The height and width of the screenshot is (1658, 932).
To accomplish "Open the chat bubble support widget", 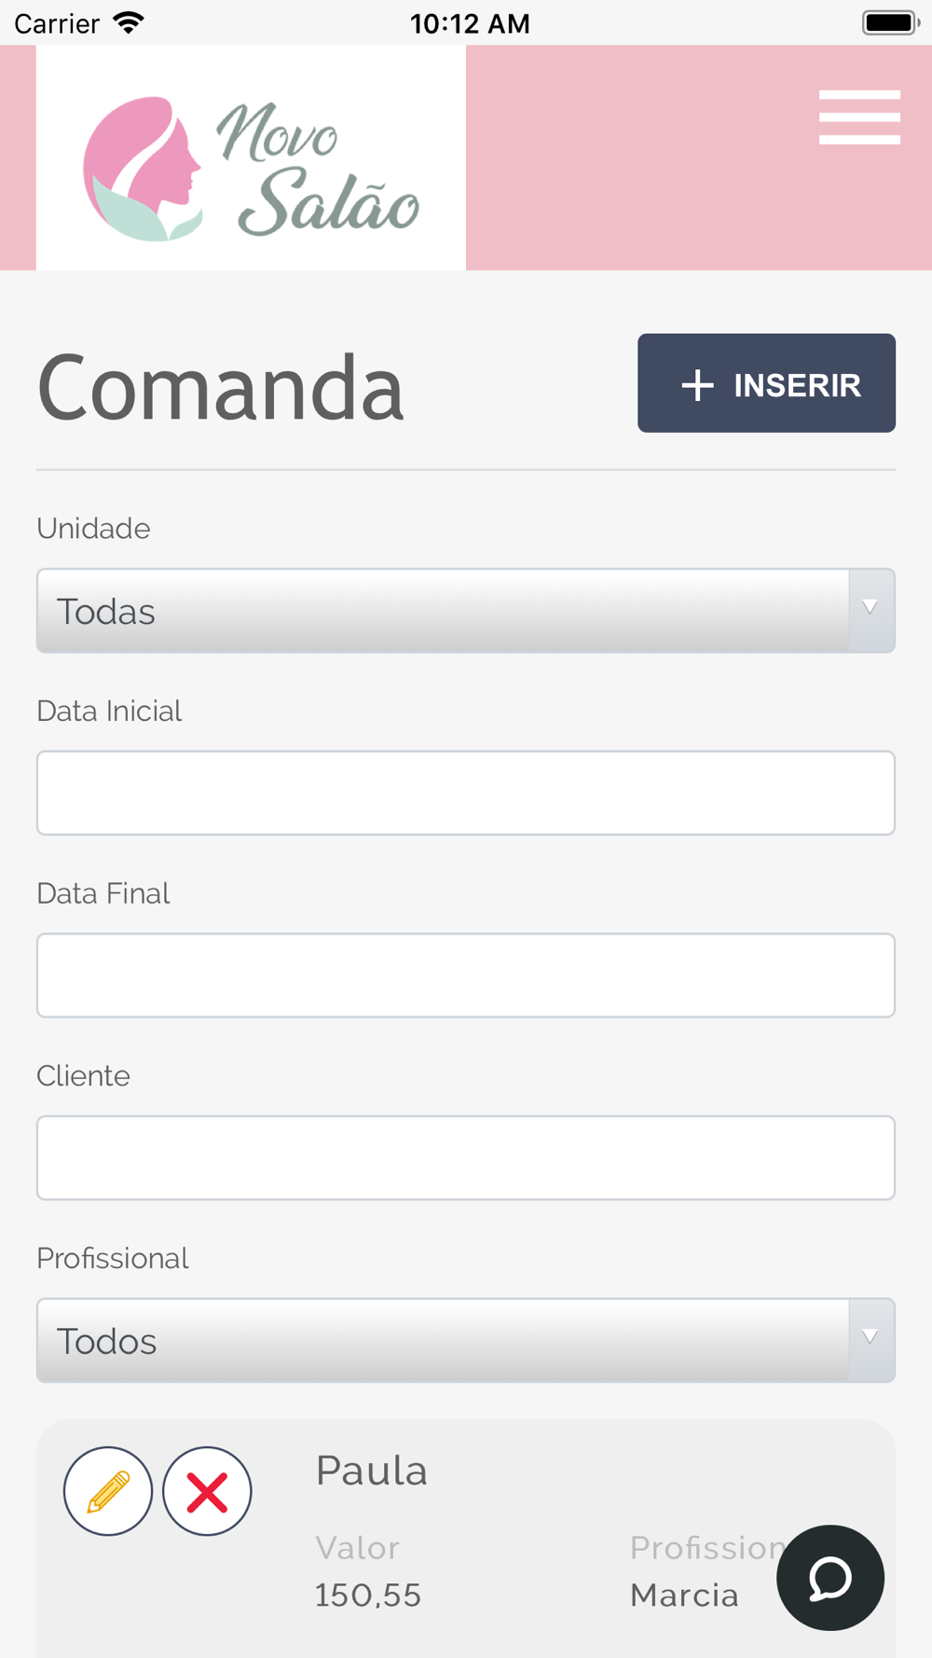I will point(829,1578).
